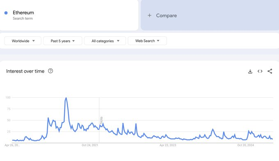Image resolution: width=279 pixels, height=161 pixels.
Task: Select the peak 100 point on chart
Action: tap(66, 98)
